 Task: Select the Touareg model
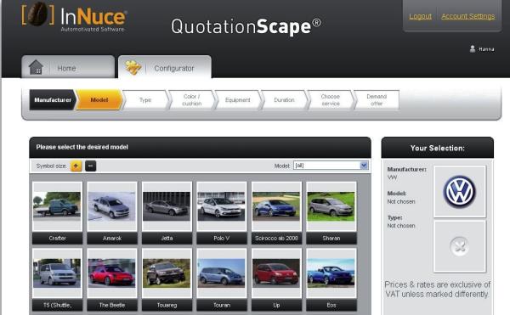click(167, 279)
